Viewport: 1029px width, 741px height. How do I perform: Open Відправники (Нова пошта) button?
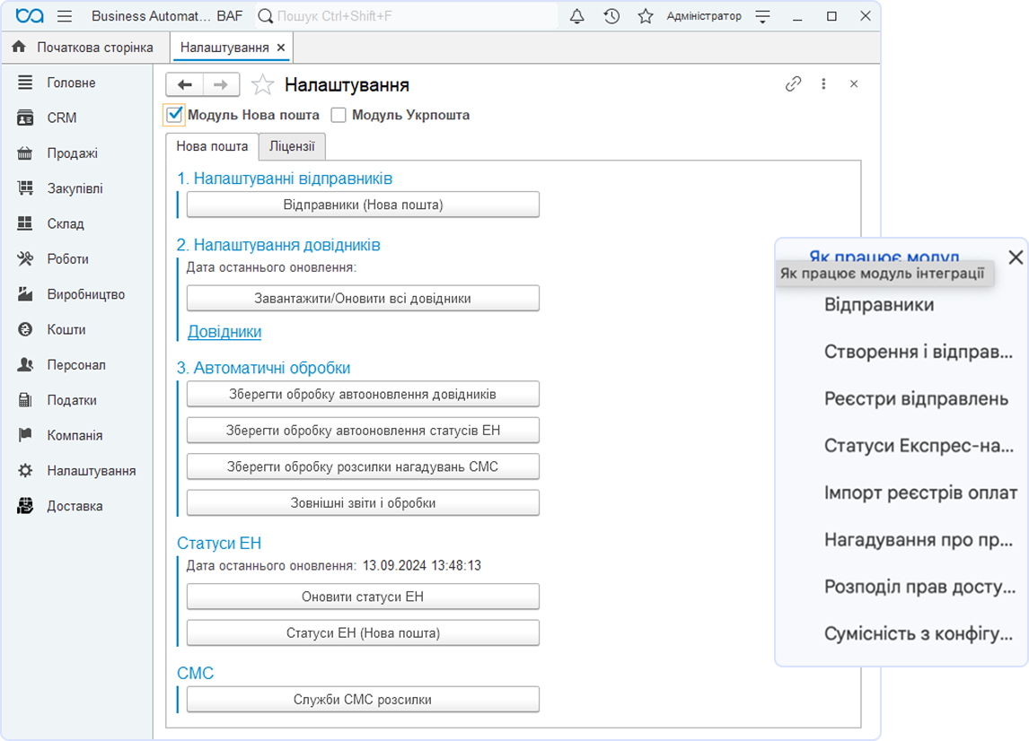[x=363, y=205]
